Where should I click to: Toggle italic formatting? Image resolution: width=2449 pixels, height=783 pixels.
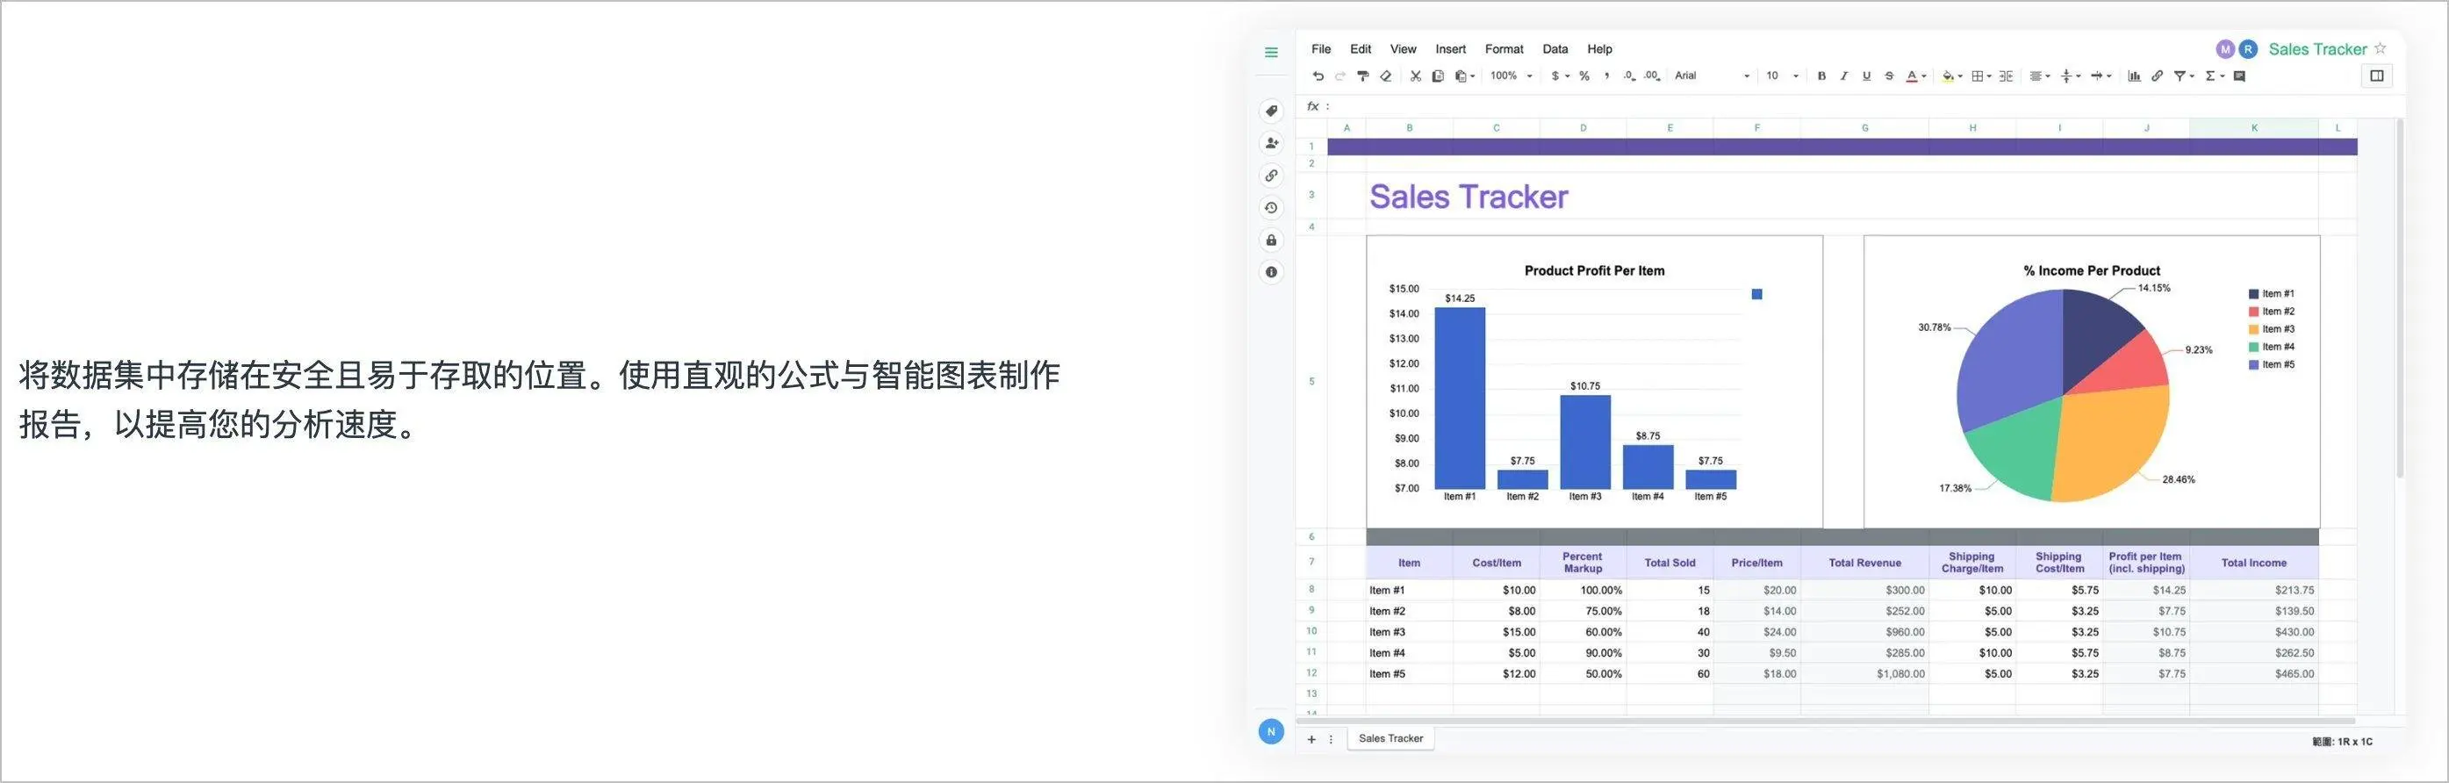(1843, 76)
